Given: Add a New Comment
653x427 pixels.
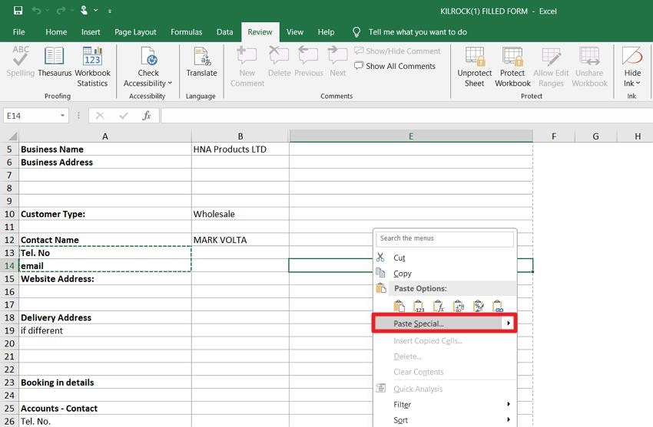Looking at the screenshot, I should click(x=247, y=67).
